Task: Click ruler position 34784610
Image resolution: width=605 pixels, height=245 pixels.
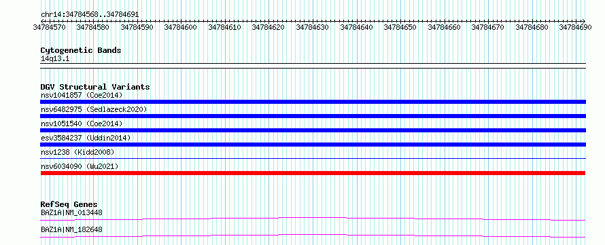Action: [x=224, y=27]
